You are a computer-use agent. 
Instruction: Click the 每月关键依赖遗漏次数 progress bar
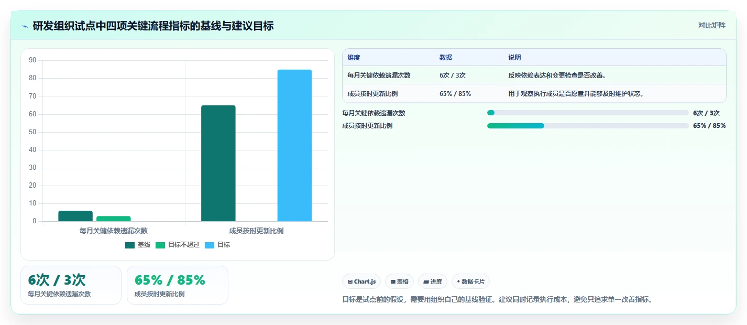point(588,113)
